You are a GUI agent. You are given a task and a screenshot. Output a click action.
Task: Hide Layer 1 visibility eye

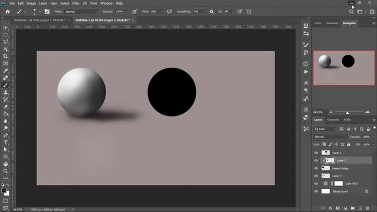click(316, 153)
